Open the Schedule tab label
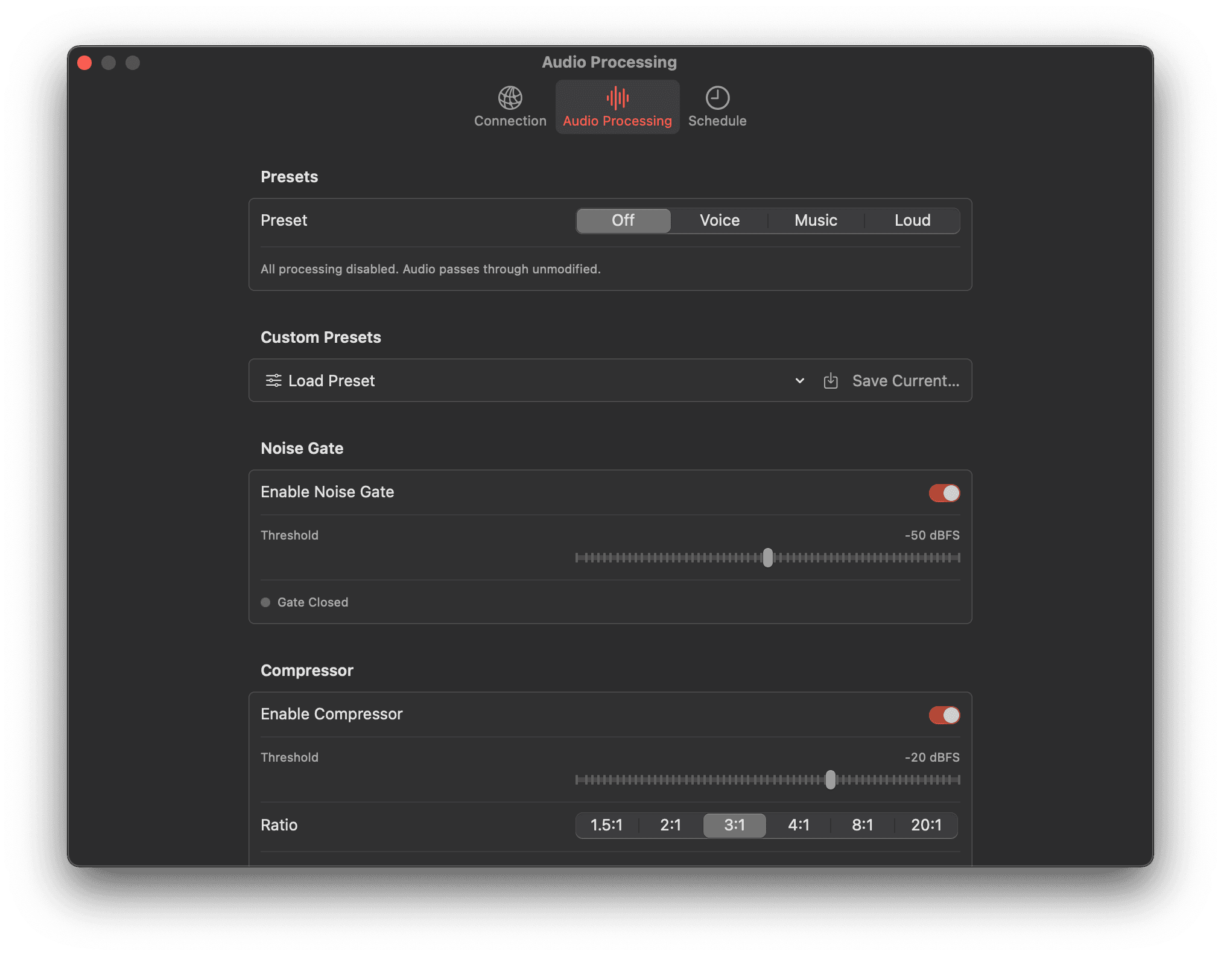Screen dimensions: 1221x956 (717, 121)
